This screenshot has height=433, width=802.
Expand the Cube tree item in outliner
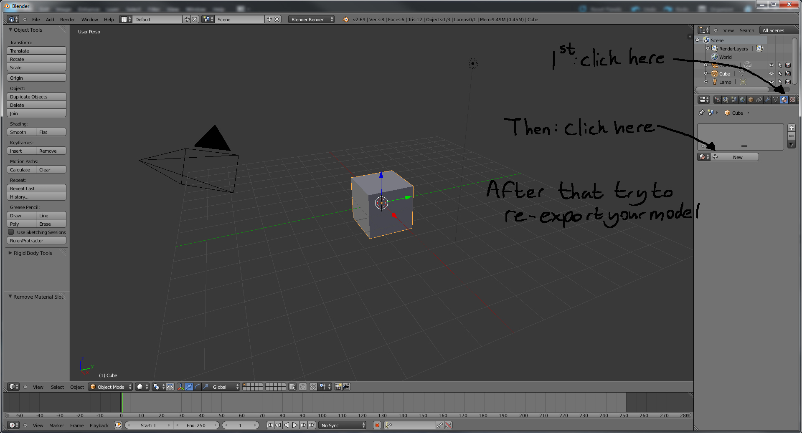(706, 73)
